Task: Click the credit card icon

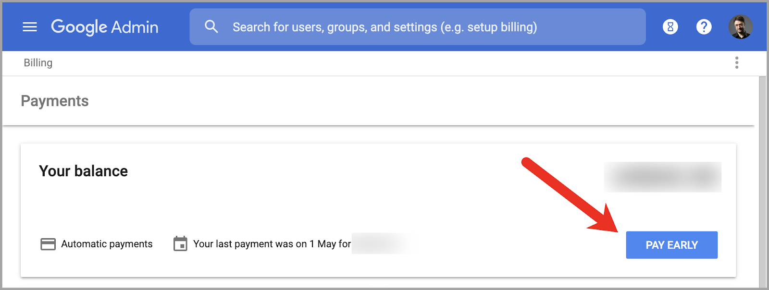Action: [48, 244]
